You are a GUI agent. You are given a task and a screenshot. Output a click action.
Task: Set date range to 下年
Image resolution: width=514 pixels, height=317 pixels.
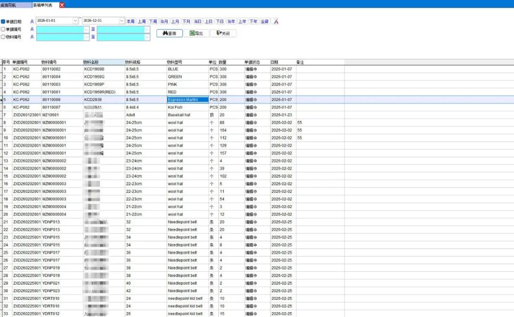click(253, 21)
